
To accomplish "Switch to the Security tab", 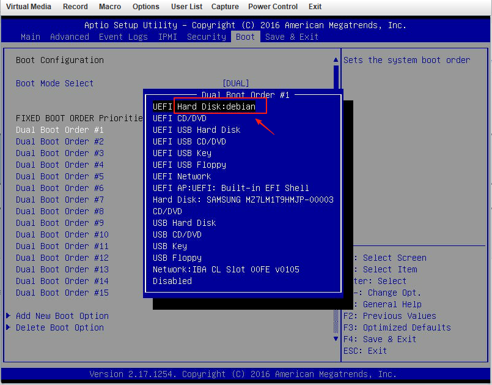I will click(x=207, y=37).
